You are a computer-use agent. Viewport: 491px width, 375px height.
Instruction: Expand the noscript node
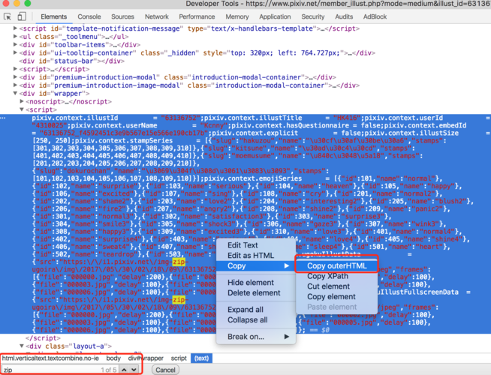tap(22, 102)
